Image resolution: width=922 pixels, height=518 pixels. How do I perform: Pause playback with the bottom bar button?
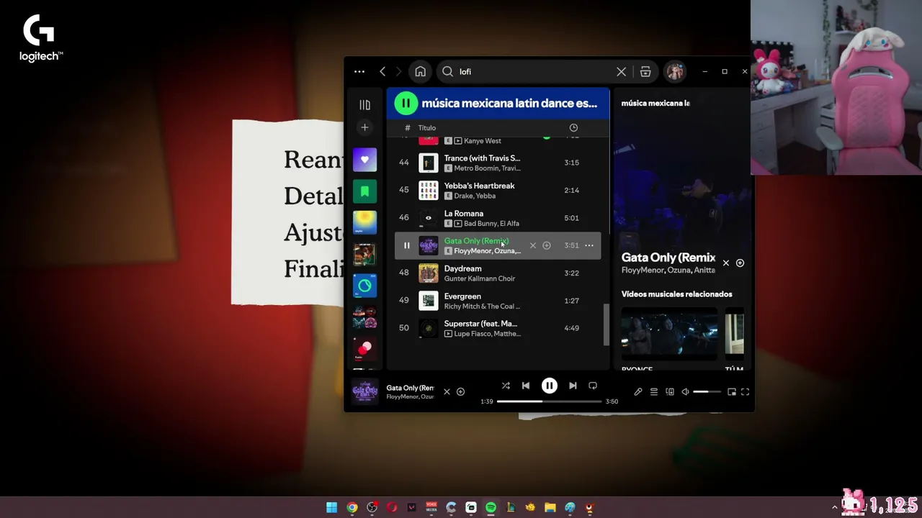click(x=549, y=386)
